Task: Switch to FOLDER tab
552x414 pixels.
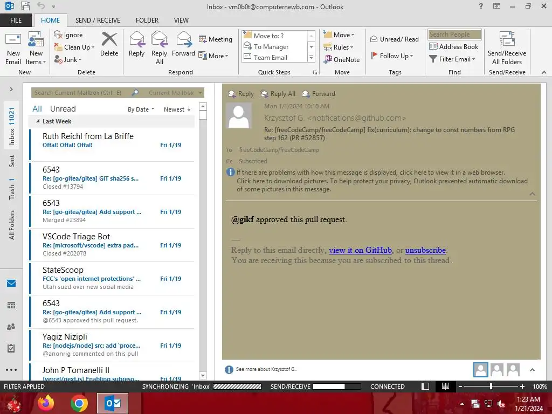Action: (x=147, y=20)
